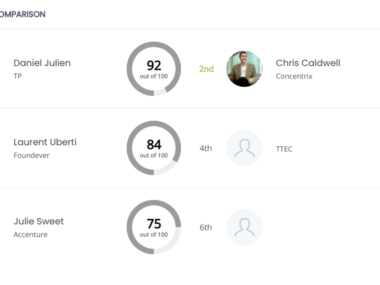The width and height of the screenshot is (380, 285).
Task: Open the Concentrix company label
Action: coord(294,76)
